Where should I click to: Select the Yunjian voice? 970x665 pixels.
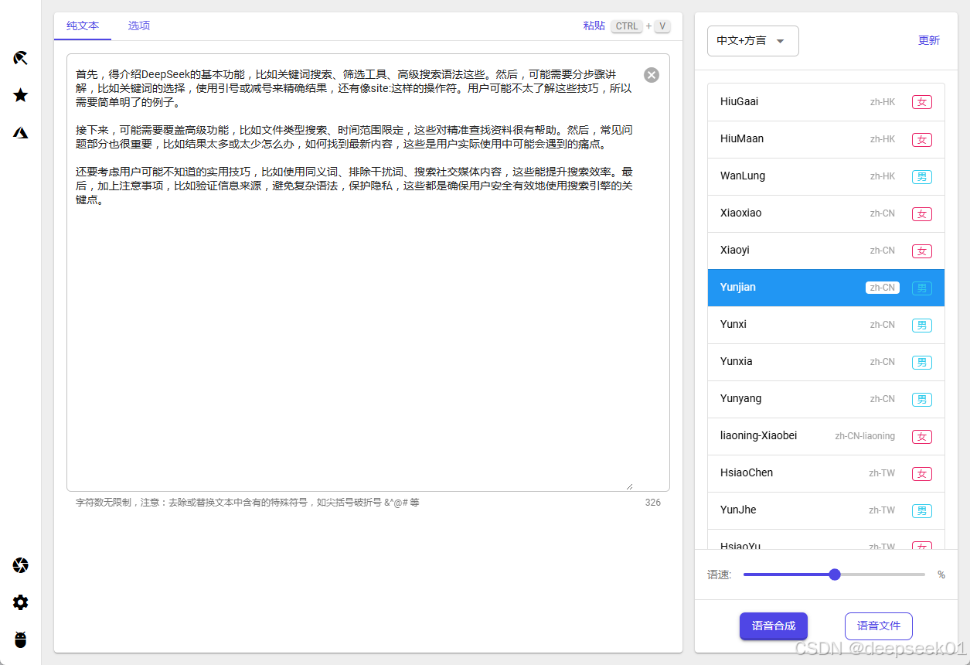point(826,288)
